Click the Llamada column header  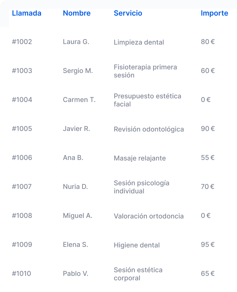pyautogui.click(x=27, y=13)
